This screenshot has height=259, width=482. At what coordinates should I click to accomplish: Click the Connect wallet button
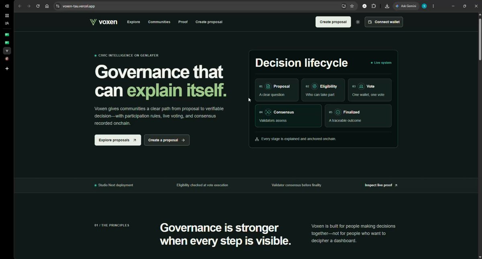[x=384, y=22]
